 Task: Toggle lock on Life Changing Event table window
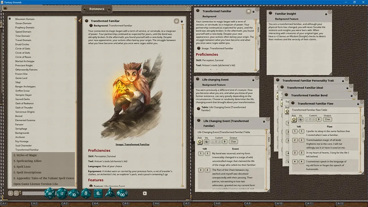click(264, 121)
